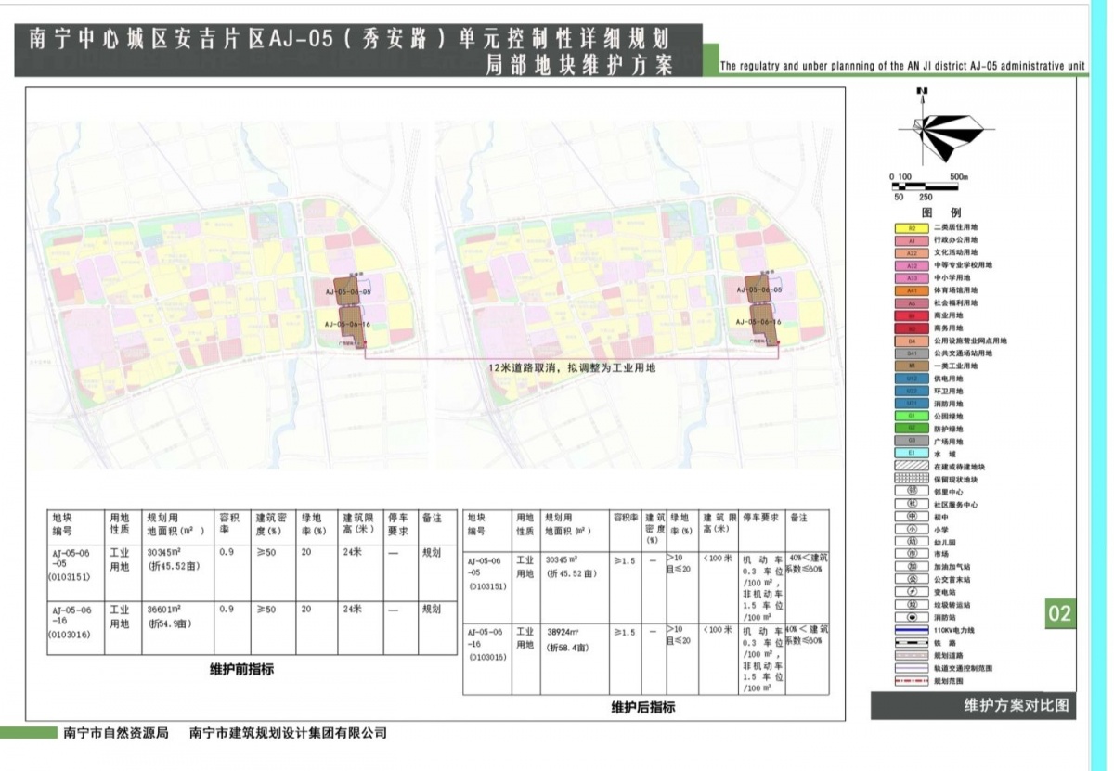Click the 垃圾转运站 legend symbol
This screenshot has height=771, width=1114.
(x=913, y=604)
